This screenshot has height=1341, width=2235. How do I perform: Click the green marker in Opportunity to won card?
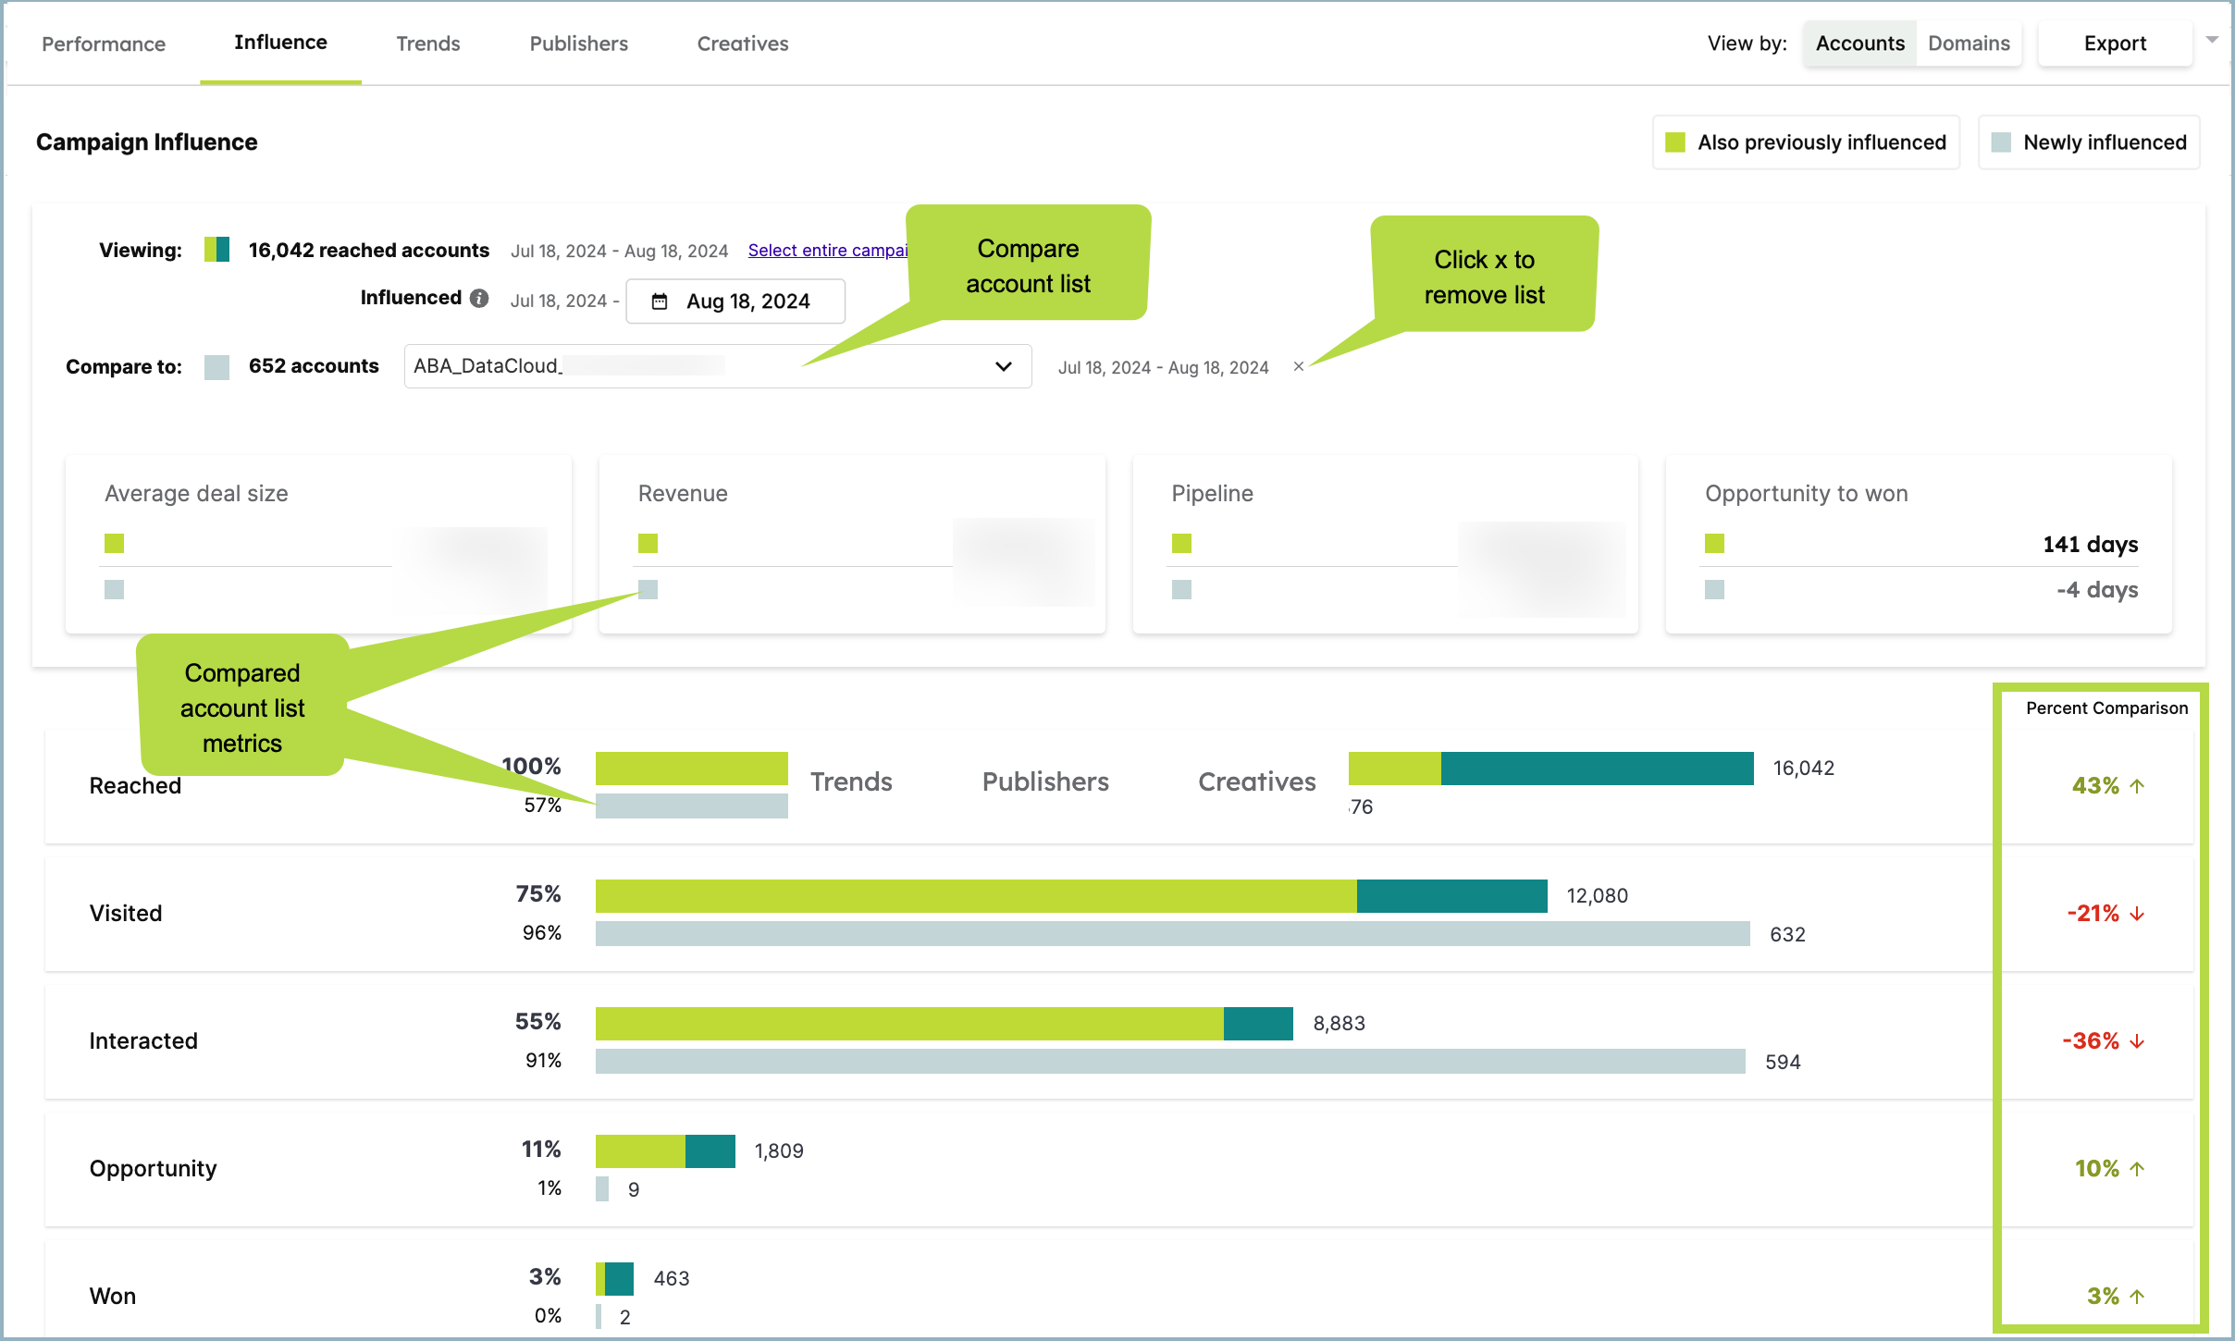click(x=1714, y=543)
